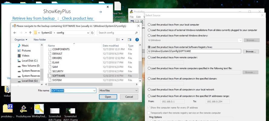Click Retrieve key from backup link
Image resolution: width=269 pixels, height=121 pixels.
click(x=34, y=18)
